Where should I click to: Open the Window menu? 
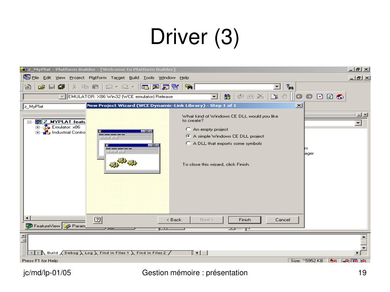coord(167,78)
